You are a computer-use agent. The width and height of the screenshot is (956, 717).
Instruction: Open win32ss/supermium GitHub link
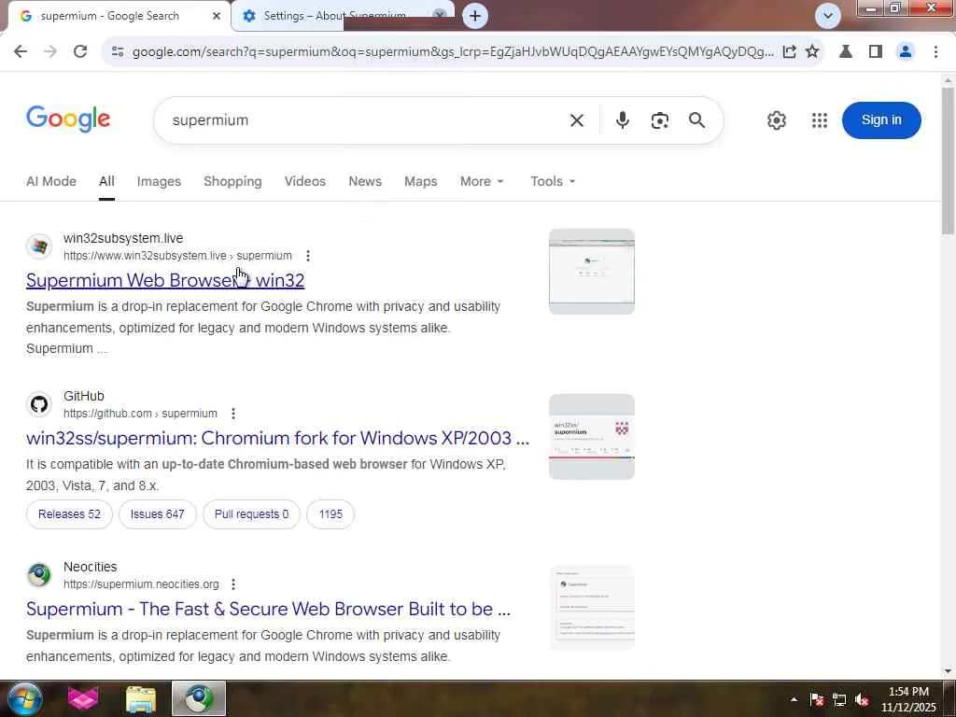click(x=277, y=438)
